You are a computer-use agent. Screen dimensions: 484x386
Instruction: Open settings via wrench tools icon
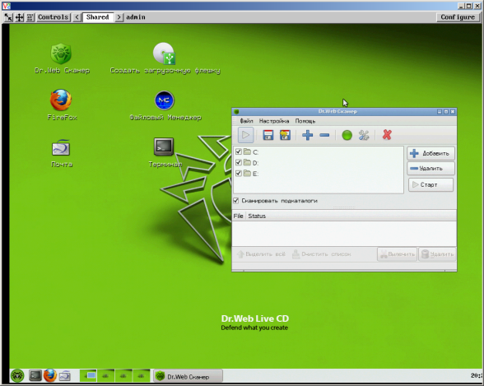[x=364, y=135]
